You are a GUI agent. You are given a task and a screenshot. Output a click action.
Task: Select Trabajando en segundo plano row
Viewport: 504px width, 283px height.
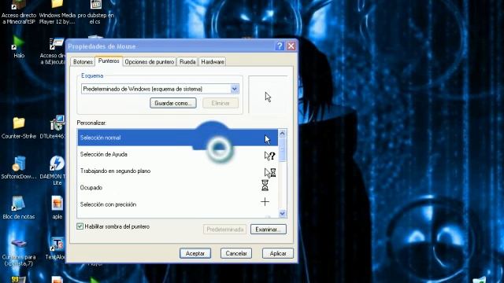tap(177, 171)
